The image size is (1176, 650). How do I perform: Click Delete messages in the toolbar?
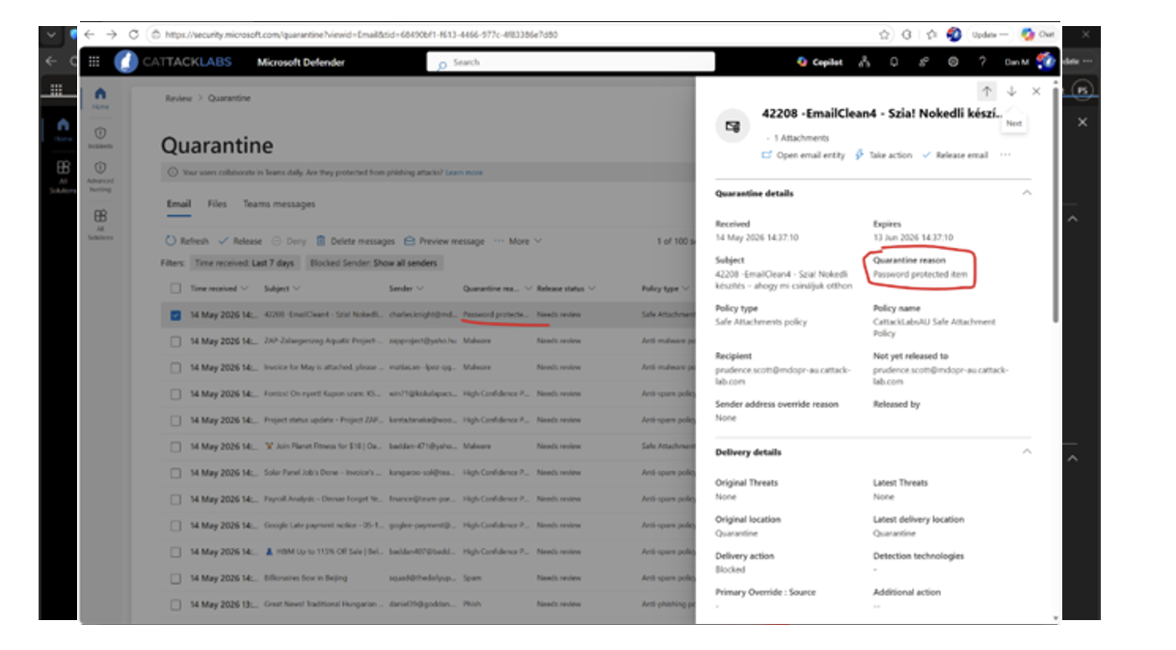tap(356, 241)
